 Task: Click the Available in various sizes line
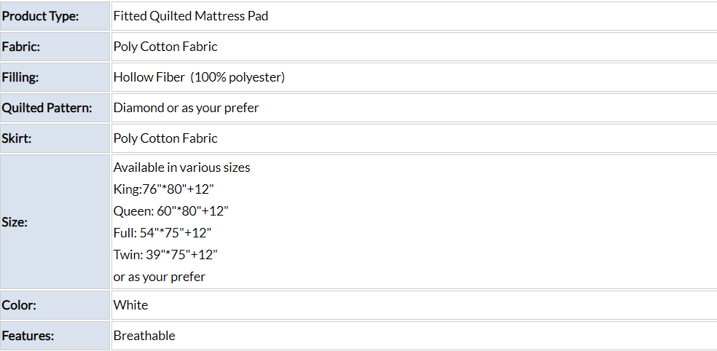click(181, 167)
